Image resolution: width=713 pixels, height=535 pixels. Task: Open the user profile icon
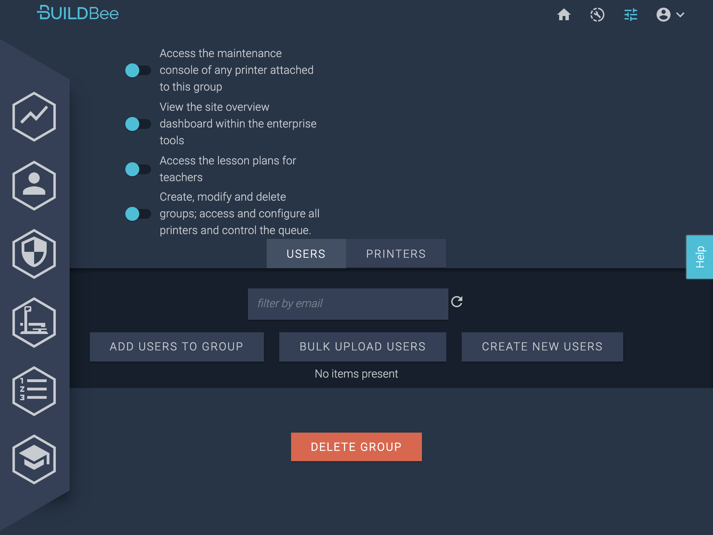pyautogui.click(x=664, y=15)
